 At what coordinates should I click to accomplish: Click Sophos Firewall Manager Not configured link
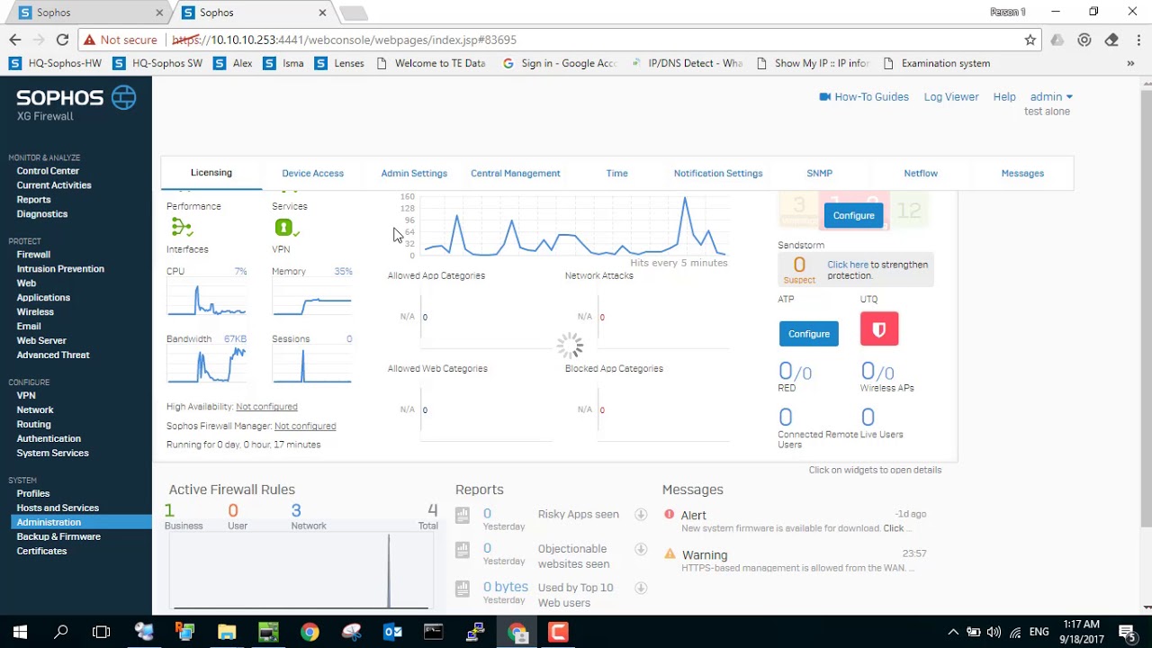tap(305, 426)
